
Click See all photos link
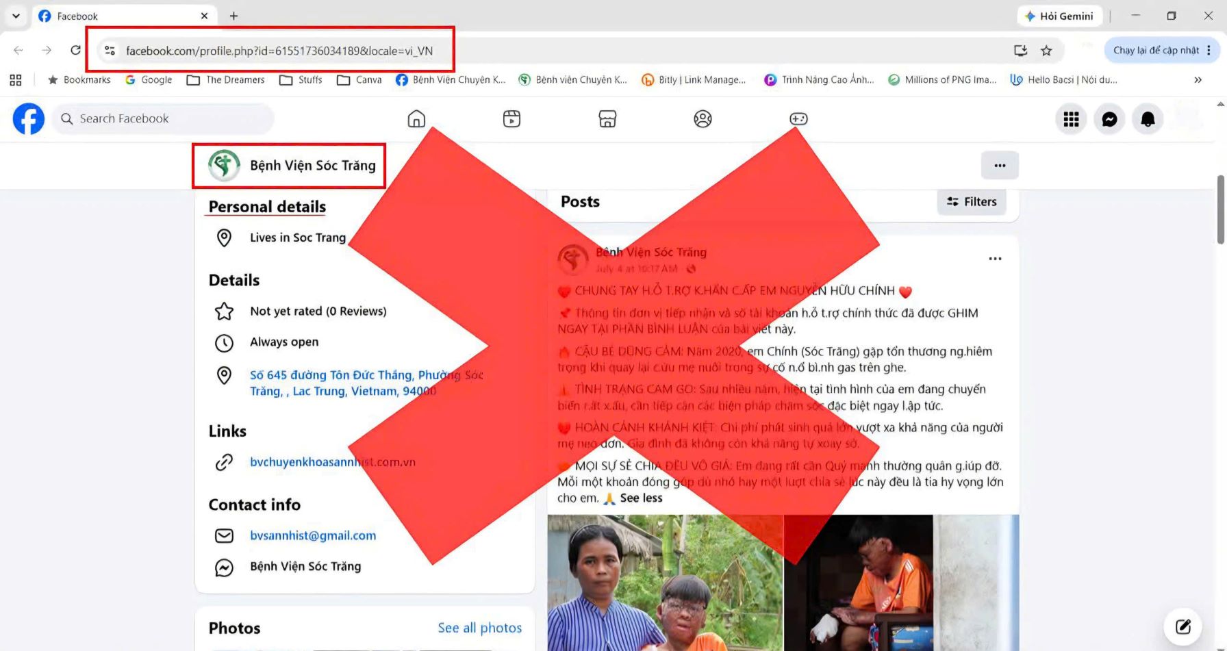pos(479,628)
